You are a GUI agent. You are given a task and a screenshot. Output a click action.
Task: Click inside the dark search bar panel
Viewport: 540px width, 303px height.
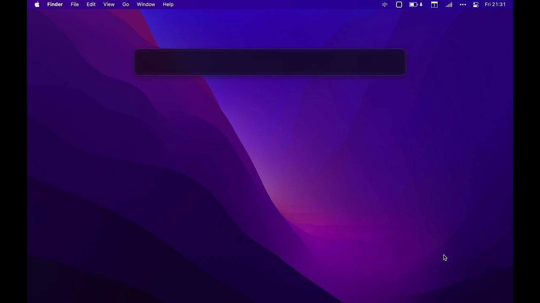point(270,62)
